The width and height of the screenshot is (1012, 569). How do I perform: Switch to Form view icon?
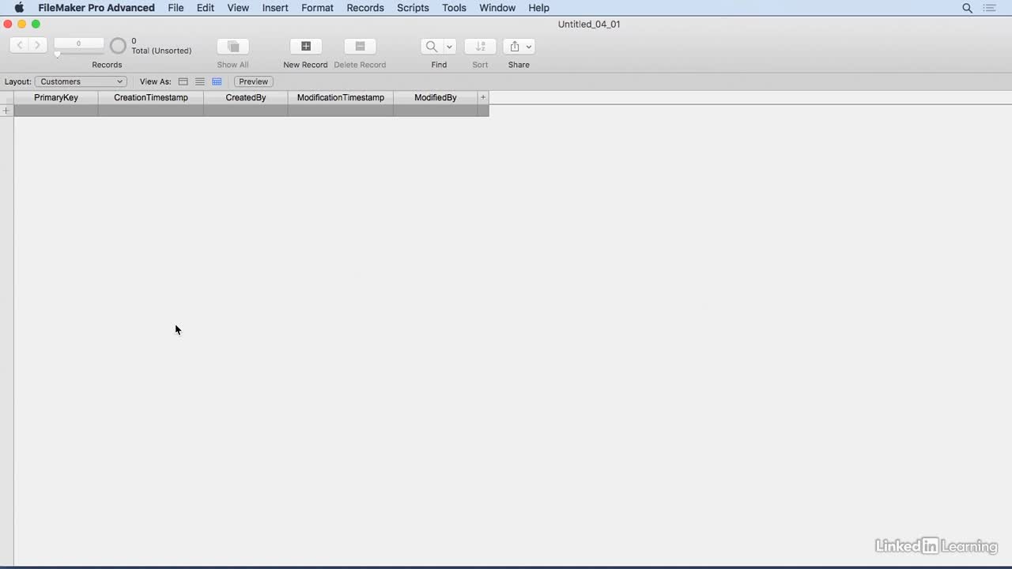coord(183,81)
